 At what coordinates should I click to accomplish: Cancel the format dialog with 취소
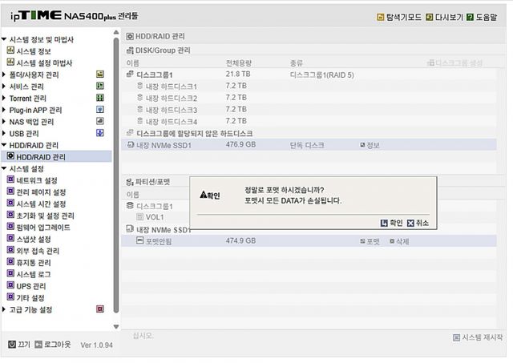tap(418, 224)
